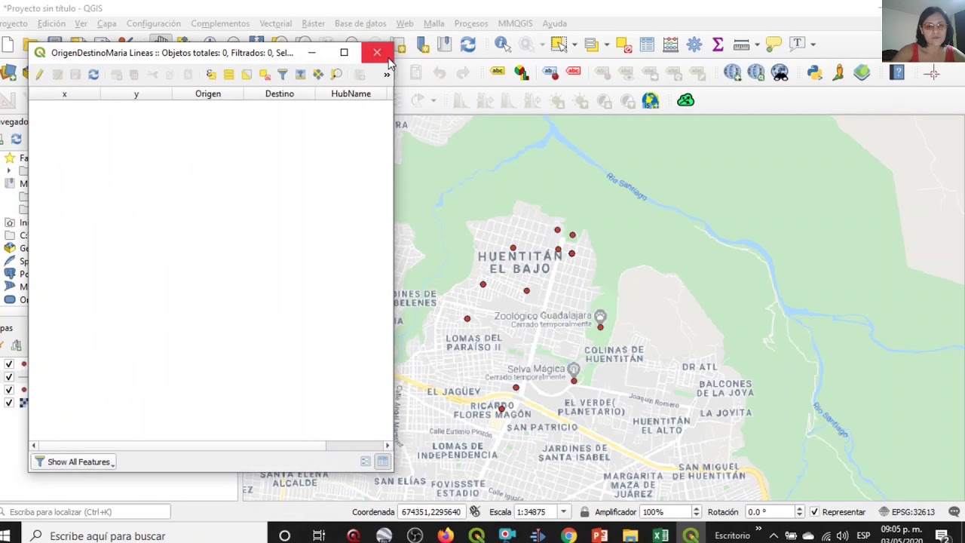965x543 pixels.
Task: Click the deselect all features icon
Action: (623, 44)
